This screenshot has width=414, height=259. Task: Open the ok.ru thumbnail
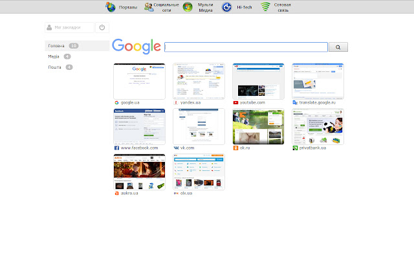click(x=259, y=127)
